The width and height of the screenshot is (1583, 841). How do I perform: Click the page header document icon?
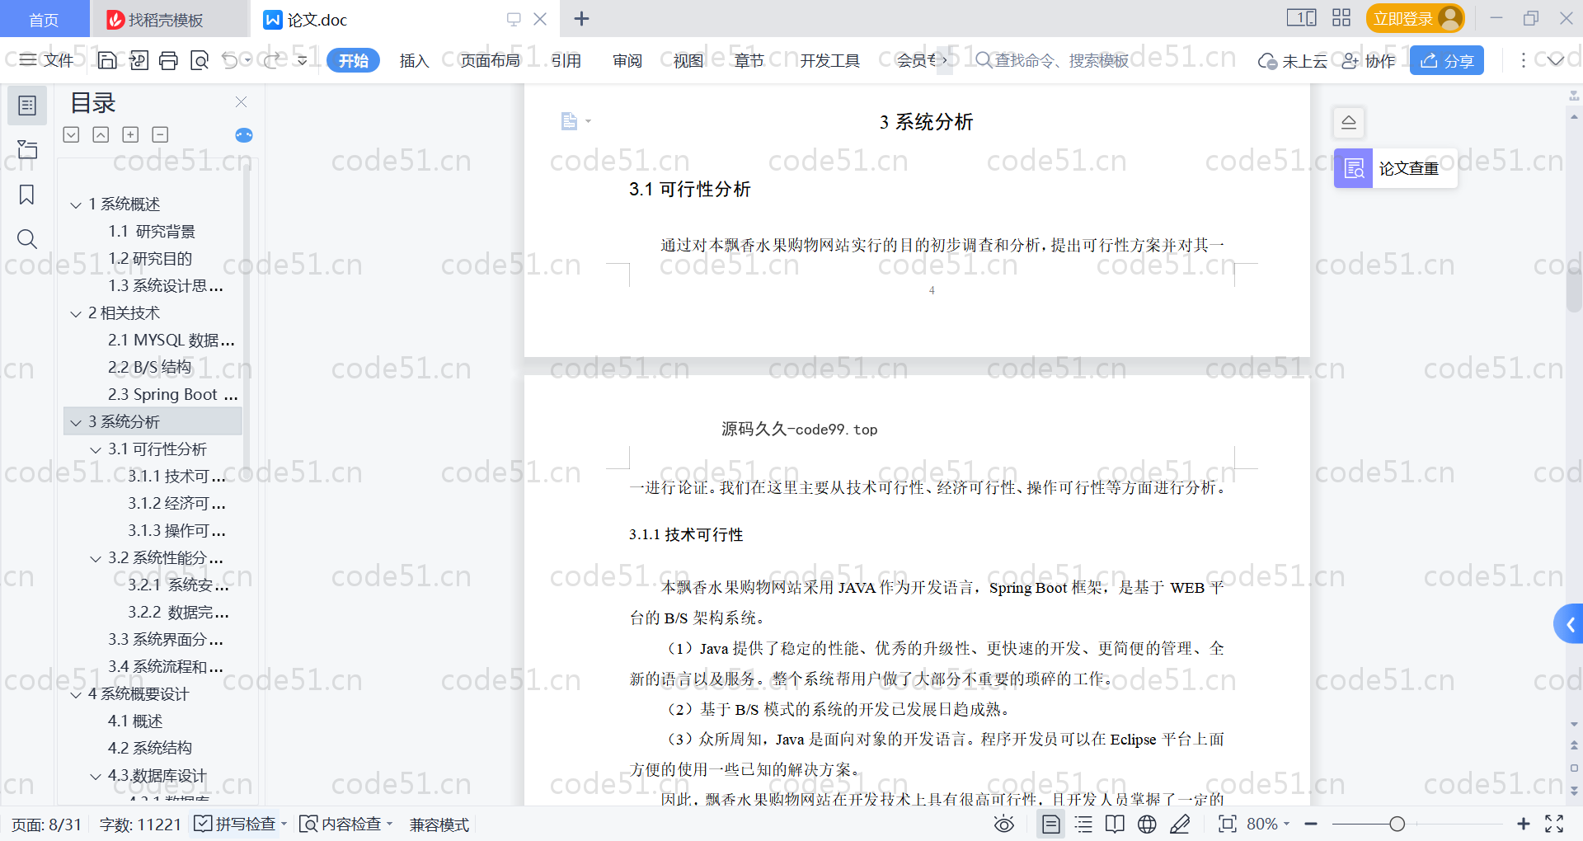(x=569, y=121)
